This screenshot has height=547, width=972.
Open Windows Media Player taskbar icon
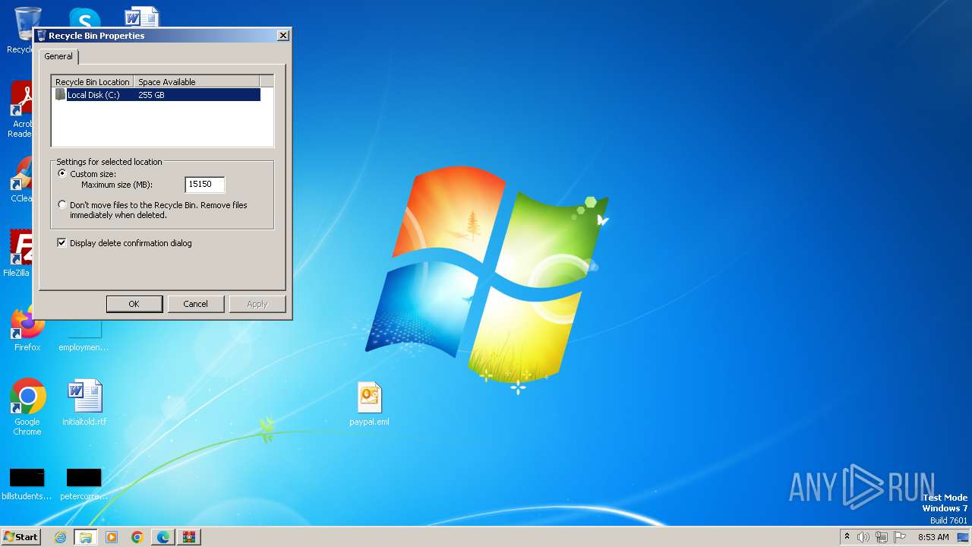pyautogui.click(x=112, y=537)
